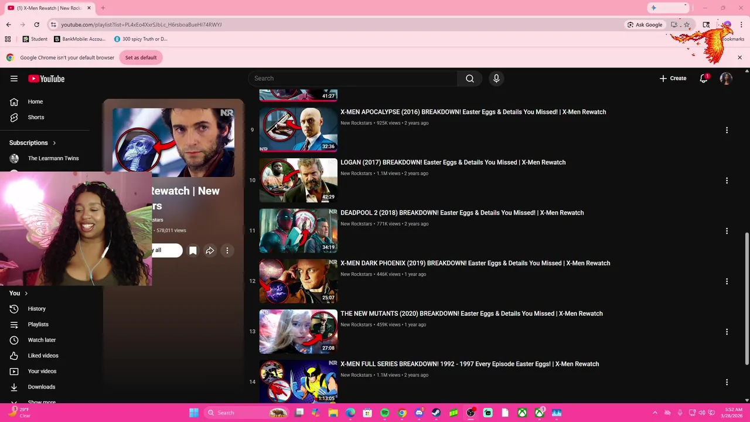
Task: Open X-MEN FULL SERIES BREAKDOWN title
Action: point(470,364)
